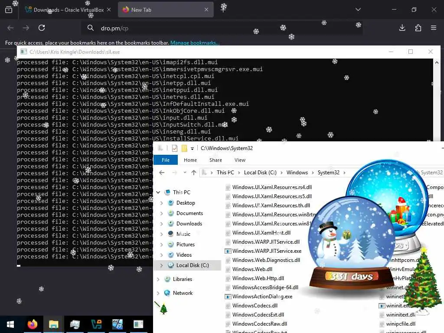
Task: Select Music in navigation pane
Action: click(x=183, y=234)
